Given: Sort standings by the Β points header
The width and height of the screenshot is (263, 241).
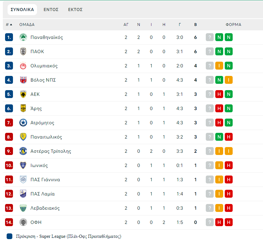Looking at the screenshot, I should click(x=195, y=25).
